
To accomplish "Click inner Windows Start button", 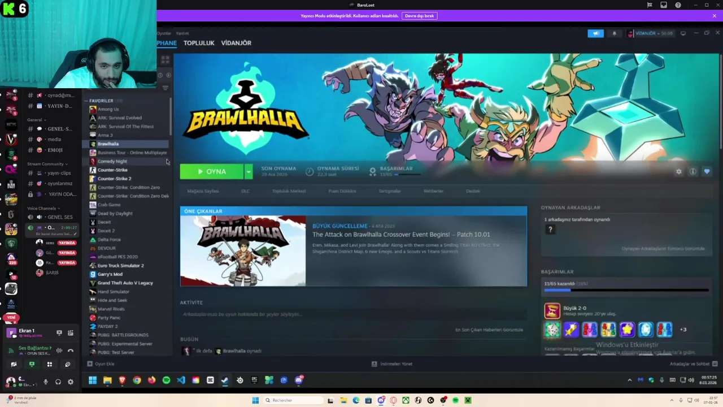I will (92, 380).
